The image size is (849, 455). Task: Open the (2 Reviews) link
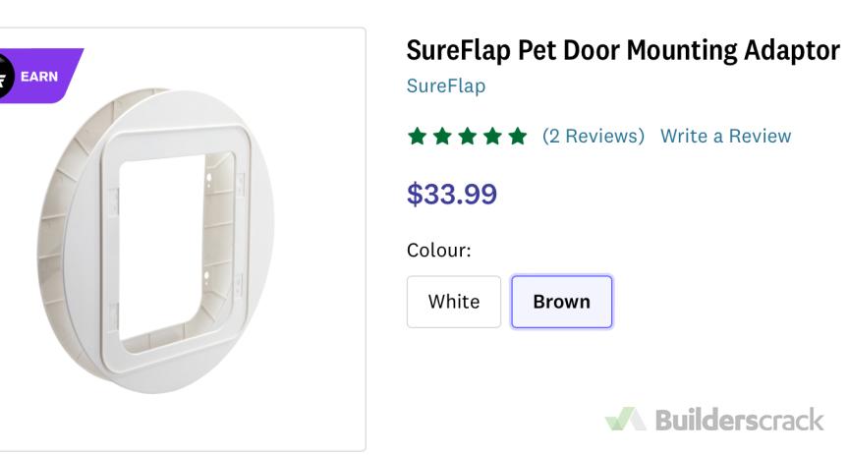593,136
